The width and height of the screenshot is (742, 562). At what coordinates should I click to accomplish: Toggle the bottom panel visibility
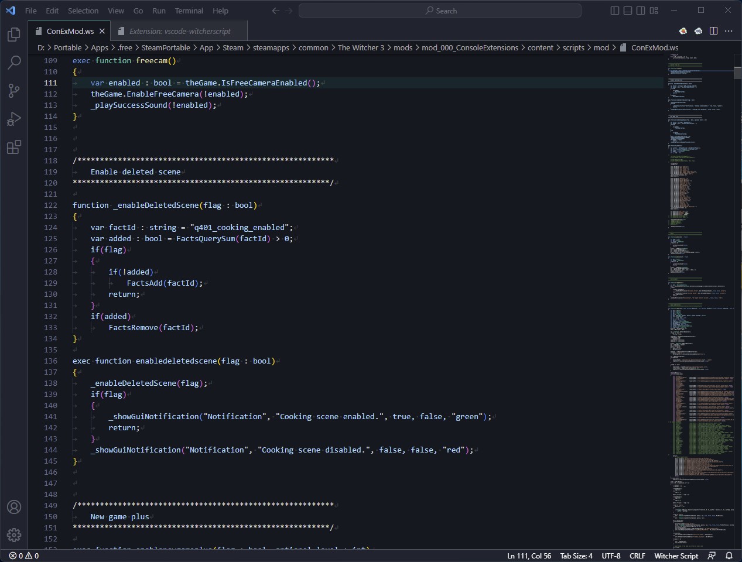tap(627, 11)
